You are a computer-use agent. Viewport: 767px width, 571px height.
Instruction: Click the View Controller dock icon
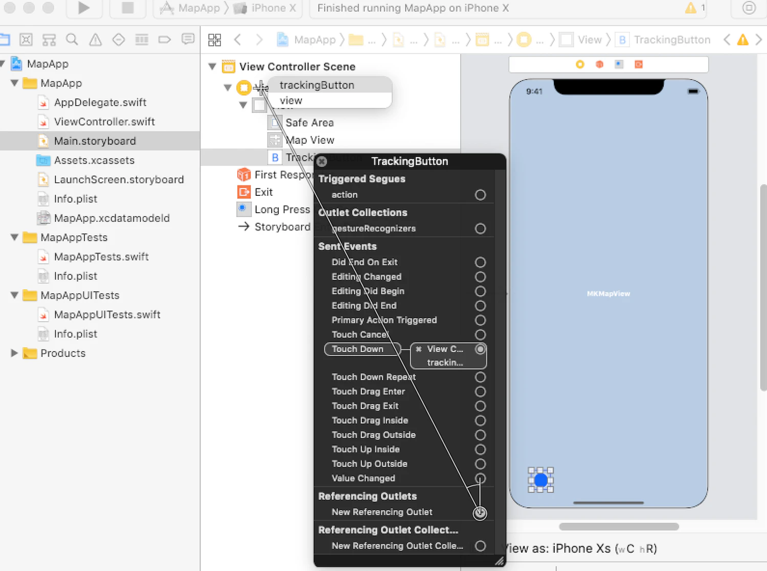click(x=580, y=64)
